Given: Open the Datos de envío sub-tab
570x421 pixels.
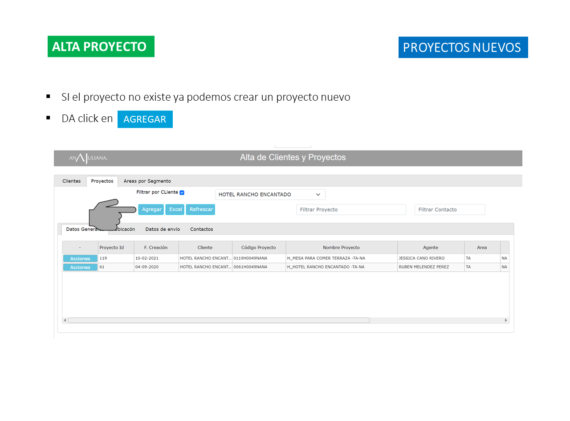Looking at the screenshot, I should coord(163,229).
